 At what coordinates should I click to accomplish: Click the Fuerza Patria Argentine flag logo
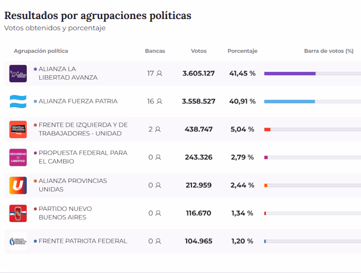point(18,102)
